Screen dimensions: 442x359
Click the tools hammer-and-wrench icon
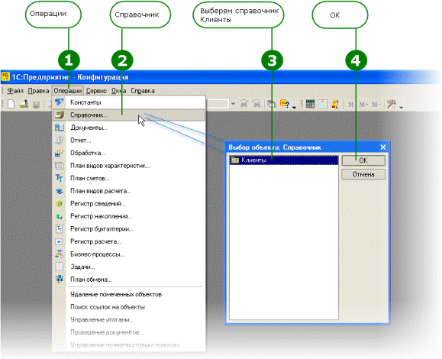(x=392, y=104)
